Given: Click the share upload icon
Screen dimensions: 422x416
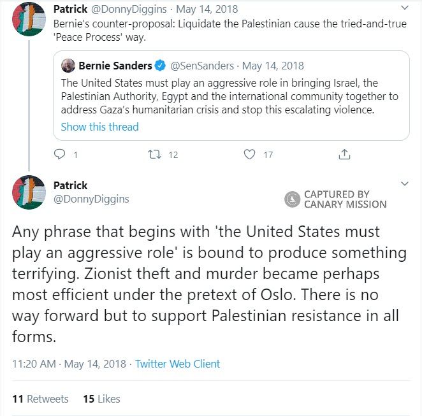Looking at the screenshot, I should click(x=344, y=154).
